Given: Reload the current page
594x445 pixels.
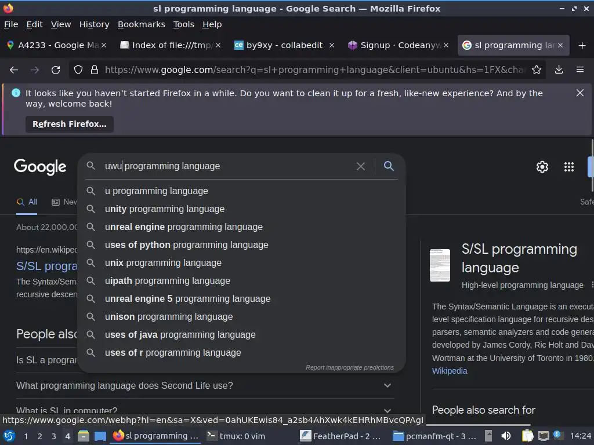Looking at the screenshot, I should [56, 70].
